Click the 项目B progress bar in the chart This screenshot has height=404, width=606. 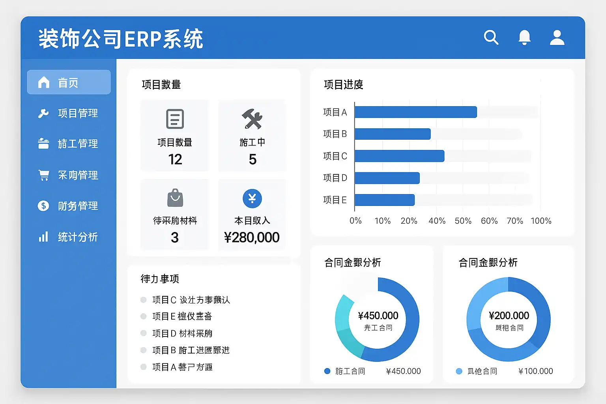[x=393, y=134]
